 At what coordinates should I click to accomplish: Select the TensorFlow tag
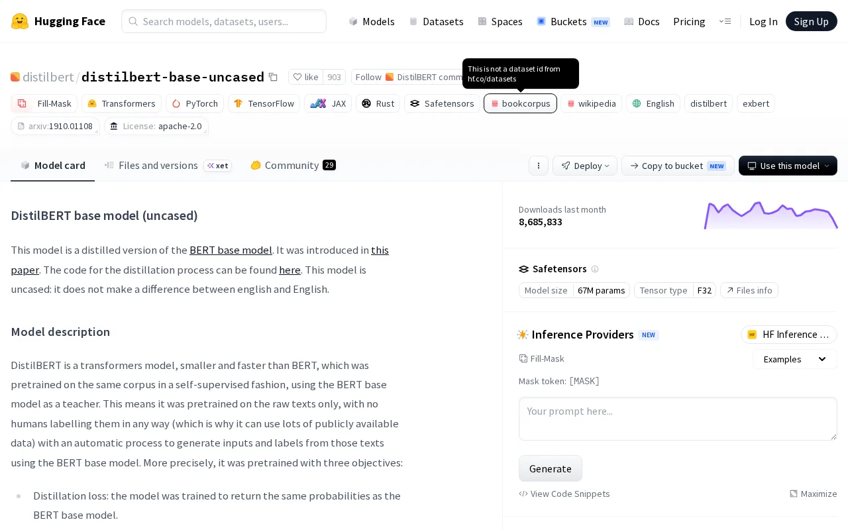tap(264, 103)
